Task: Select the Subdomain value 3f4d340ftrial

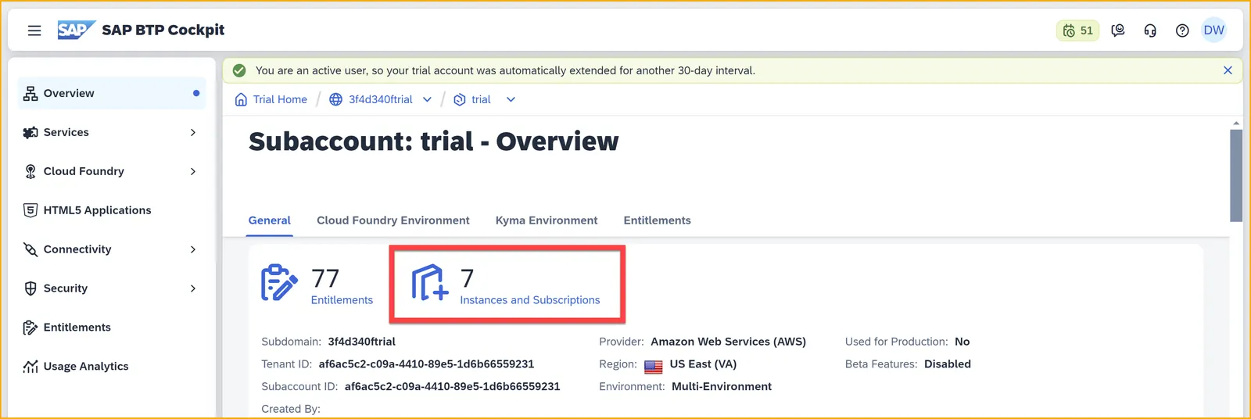Action: tap(362, 342)
